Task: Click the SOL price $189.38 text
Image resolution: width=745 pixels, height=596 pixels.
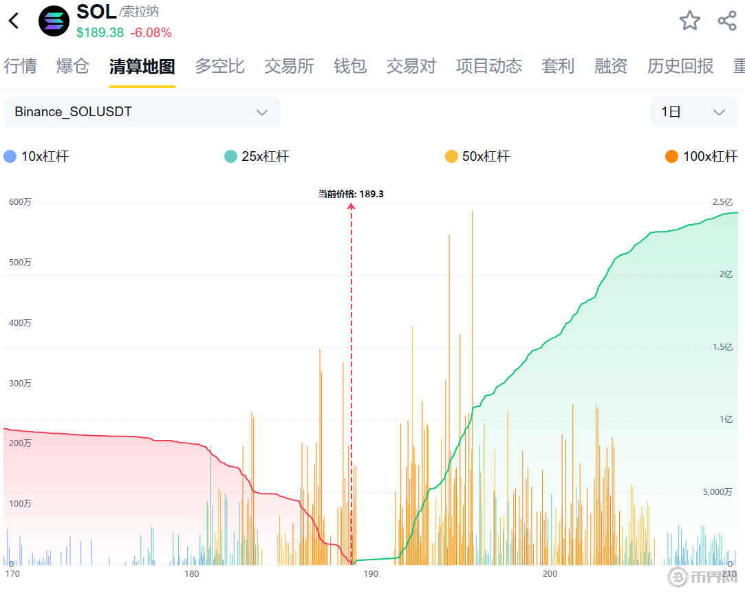Action: (x=100, y=33)
